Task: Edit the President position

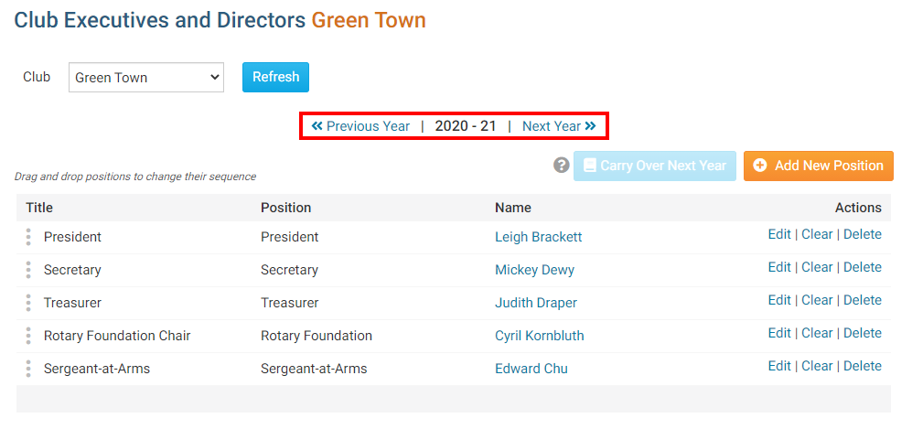Action: [x=779, y=234]
